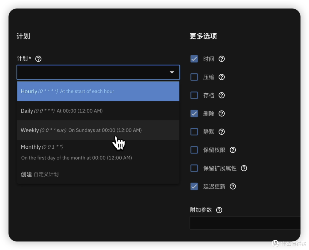Open help icon next to 存档 option
309x250 pixels.
click(x=221, y=95)
